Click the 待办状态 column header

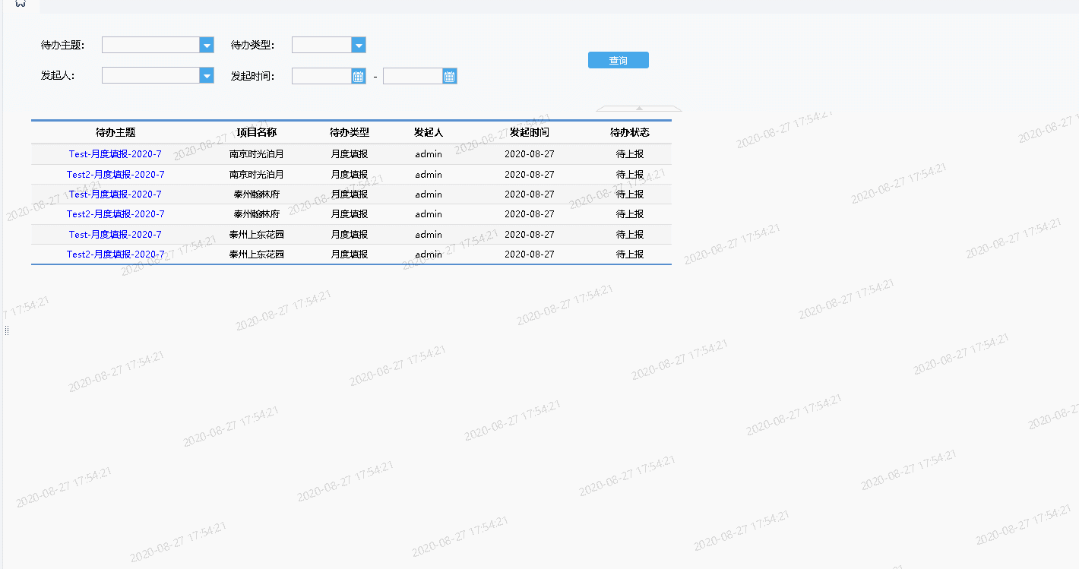[x=630, y=132]
